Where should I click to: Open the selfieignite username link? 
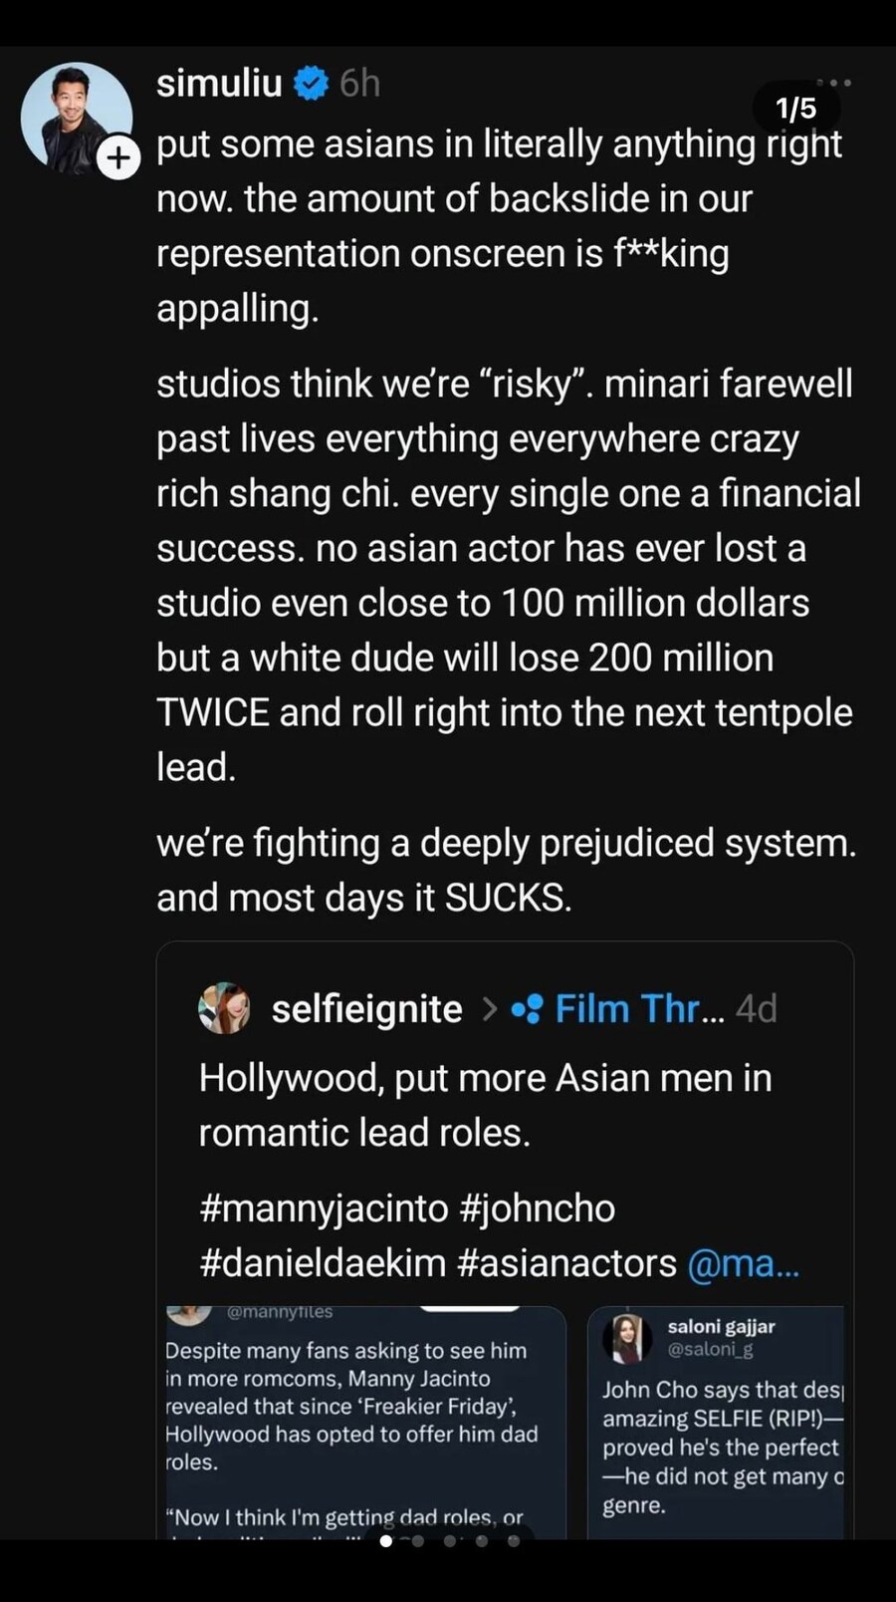pyautogui.click(x=366, y=1009)
